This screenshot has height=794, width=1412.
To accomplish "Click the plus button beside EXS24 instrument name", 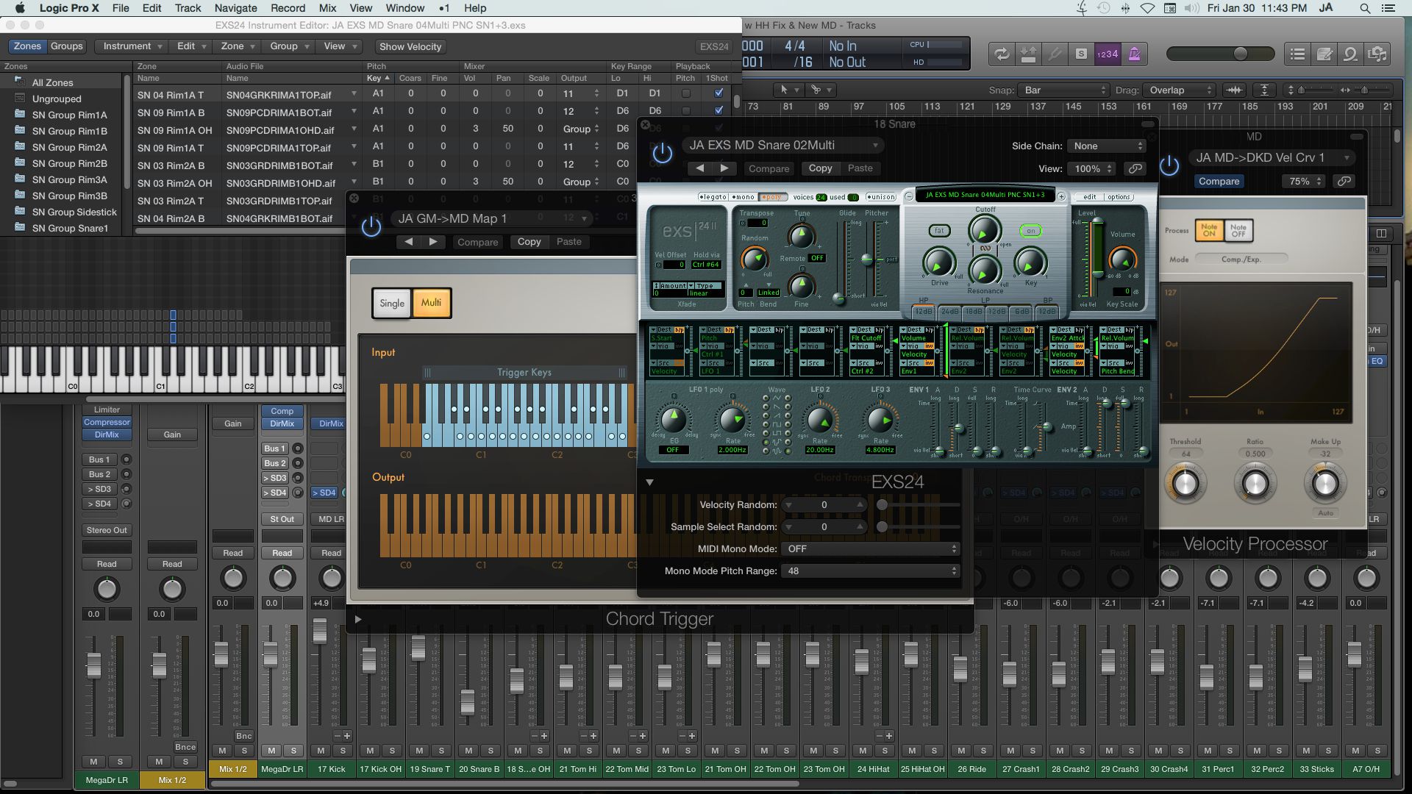I will [x=1060, y=196].
